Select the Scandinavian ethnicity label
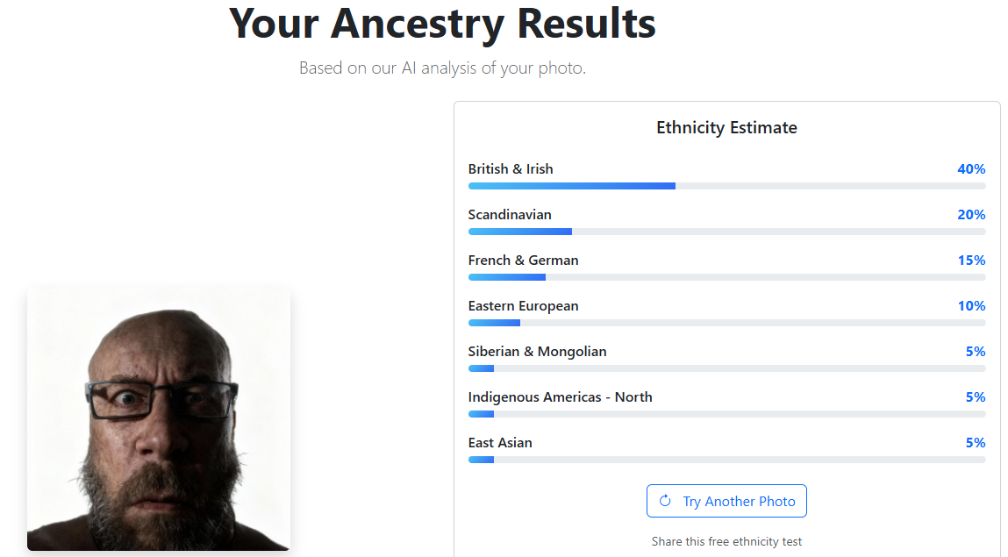The width and height of the screenshot is (1008, 557). tap(510, 215)
